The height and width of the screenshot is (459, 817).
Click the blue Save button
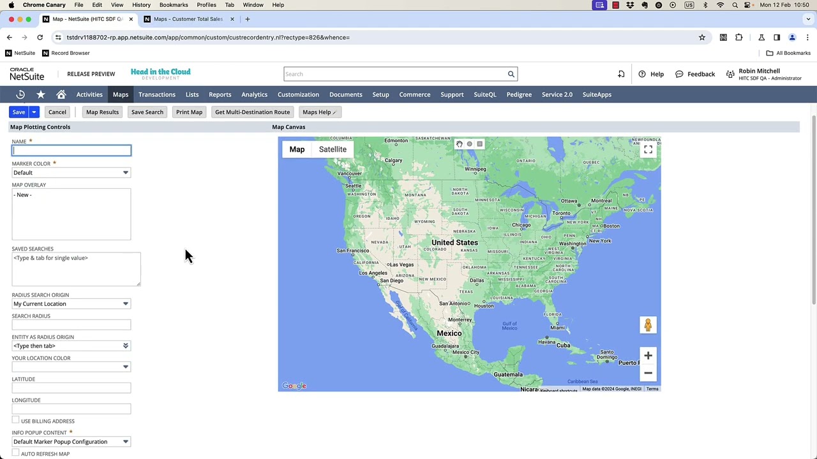(x=19, y=112)
